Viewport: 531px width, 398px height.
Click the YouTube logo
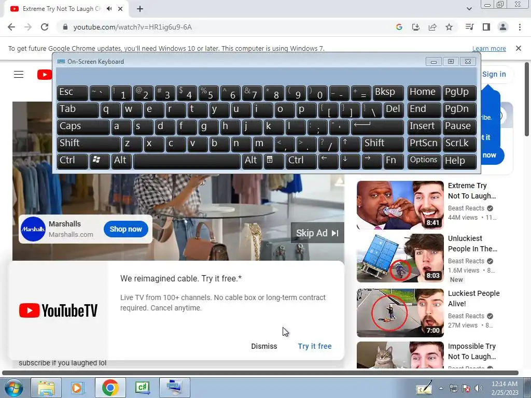point(45,75)
